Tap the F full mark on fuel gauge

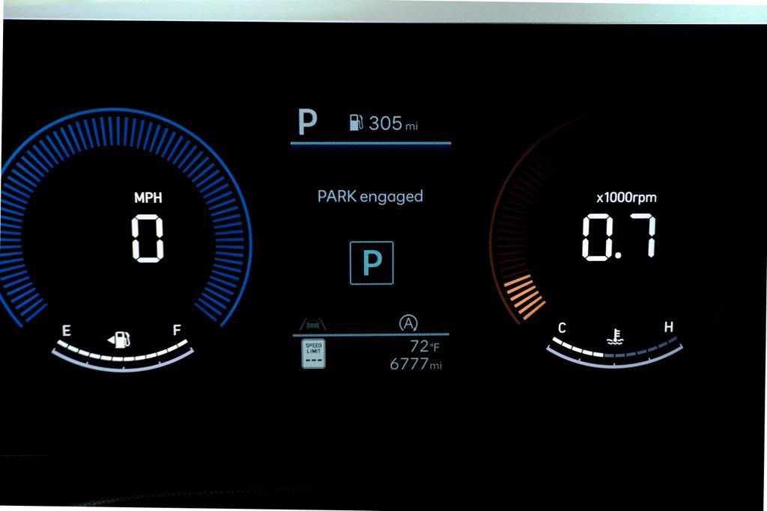click(177, 330)
